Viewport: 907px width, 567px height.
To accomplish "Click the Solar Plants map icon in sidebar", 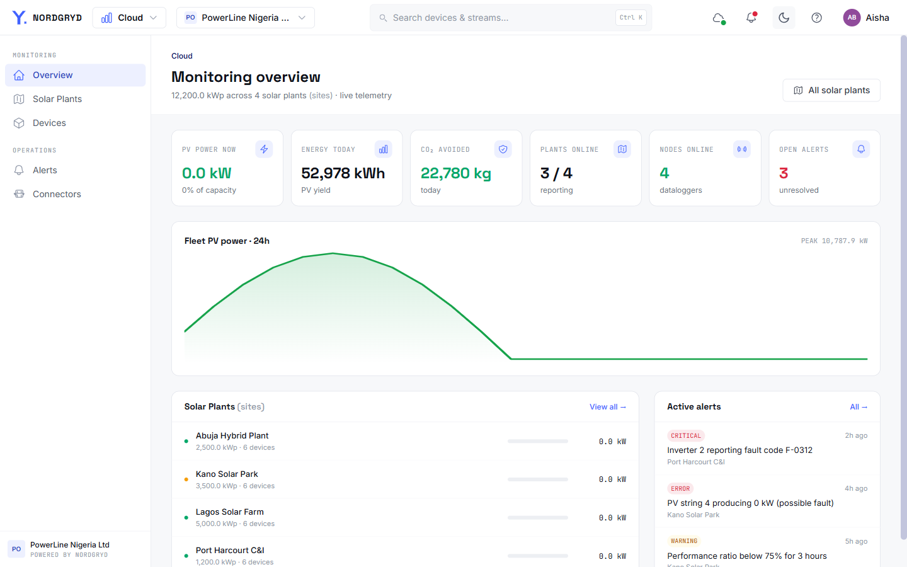I will (x=19, y=99).
